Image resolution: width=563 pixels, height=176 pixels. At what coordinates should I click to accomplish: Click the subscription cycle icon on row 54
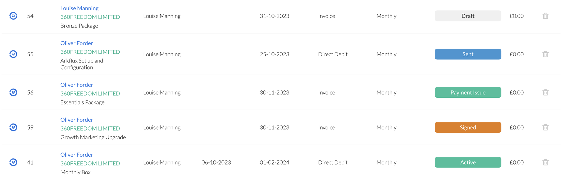point(13,16)
